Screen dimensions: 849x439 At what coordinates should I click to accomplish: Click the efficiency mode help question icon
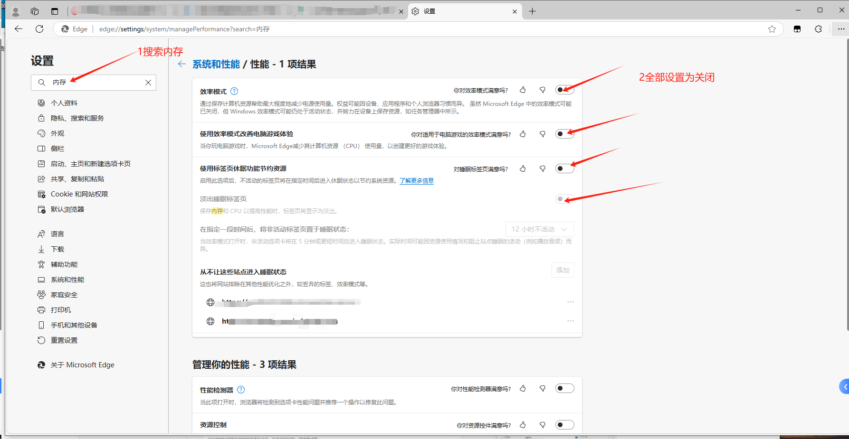(234, 91)
